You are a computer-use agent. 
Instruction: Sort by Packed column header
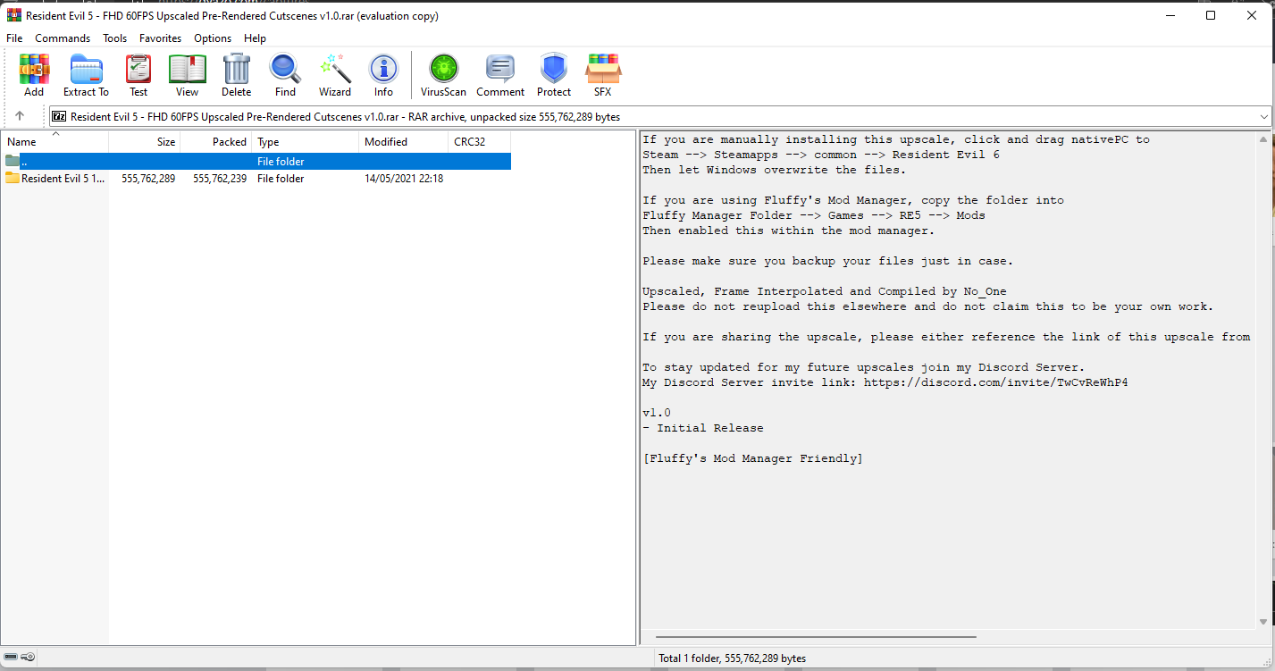(x=216, y=142)
